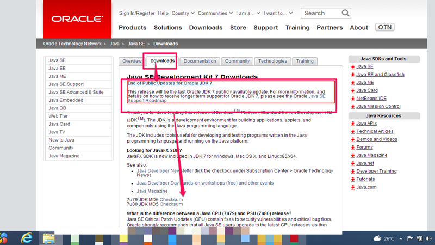The image size is (435, 245).
Task: Click the Java SE breadcrumb link
Action: pyautogui.click(x=136, y=44)
